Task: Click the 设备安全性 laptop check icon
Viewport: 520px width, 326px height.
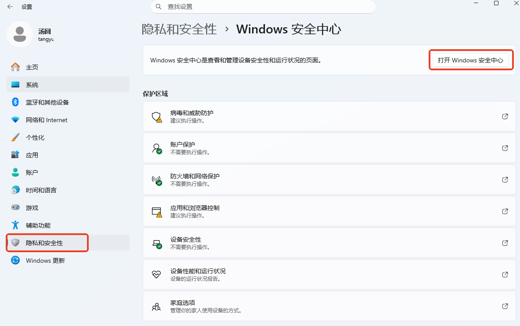Action: point(157,244)
